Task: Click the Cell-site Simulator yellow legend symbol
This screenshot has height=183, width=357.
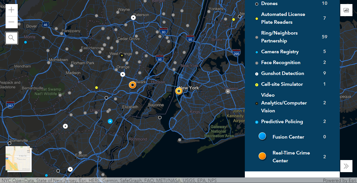Action: pyautogui.click(x=257, y=85)
